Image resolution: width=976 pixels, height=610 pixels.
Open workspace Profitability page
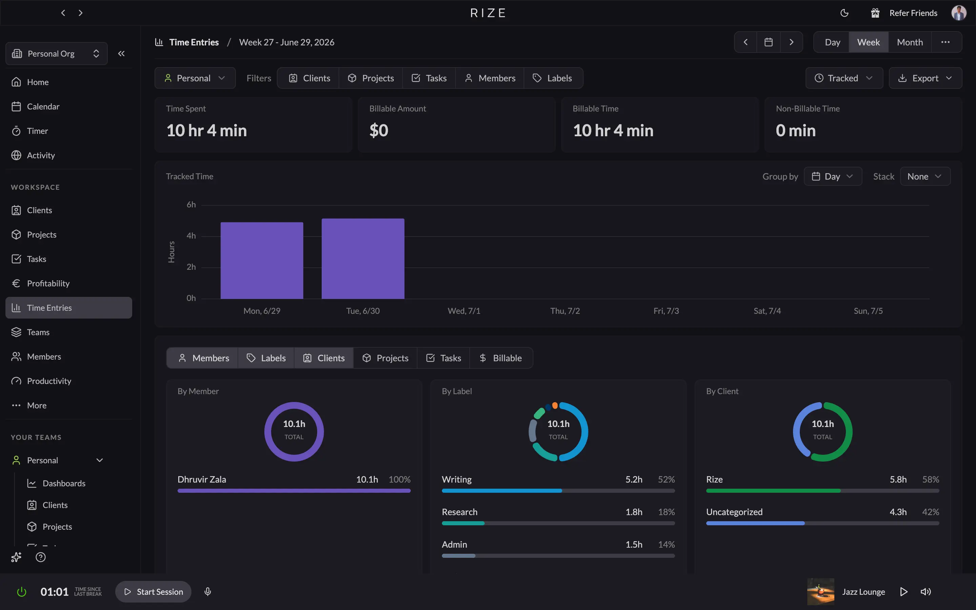coord(68,283)
